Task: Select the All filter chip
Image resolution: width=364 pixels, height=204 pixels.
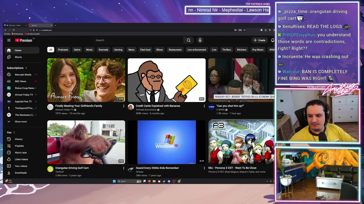Action: click(51, 50)
